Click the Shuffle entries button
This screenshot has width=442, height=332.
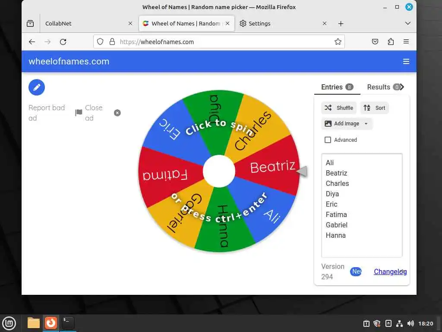click(x=339, y=108)
